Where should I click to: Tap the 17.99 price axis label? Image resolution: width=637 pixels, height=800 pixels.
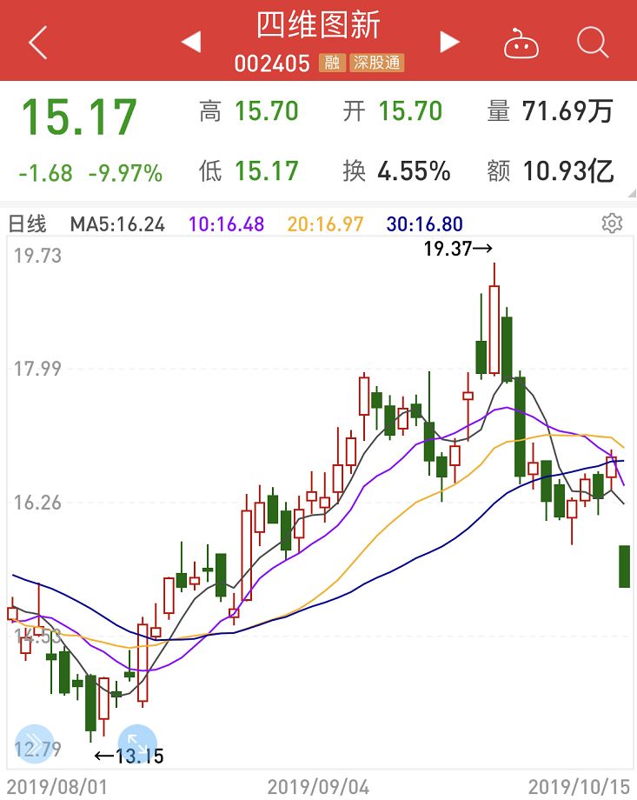pyautogui.click(x=37, y=369)
